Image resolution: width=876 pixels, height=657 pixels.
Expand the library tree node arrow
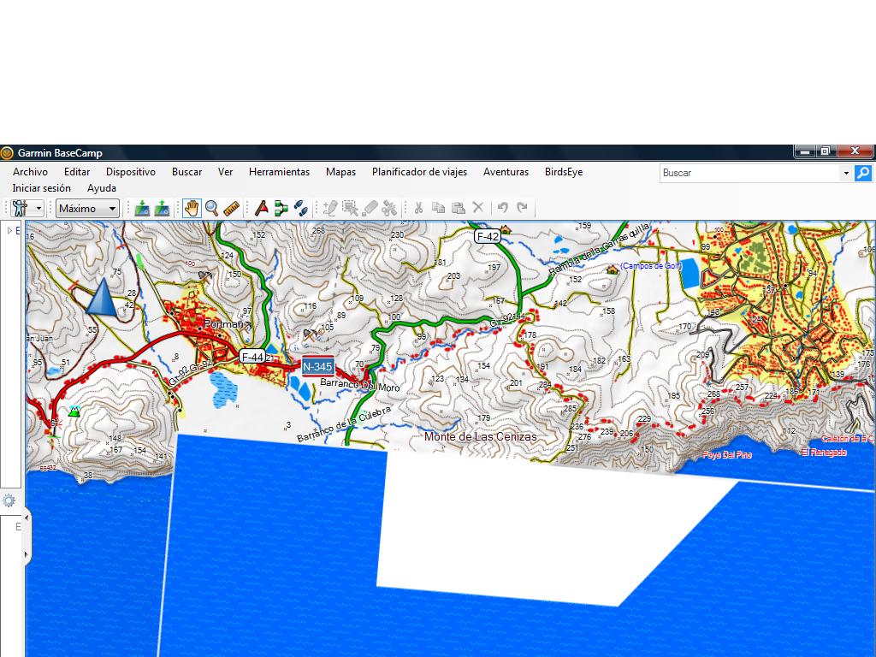tap(9, 230)
